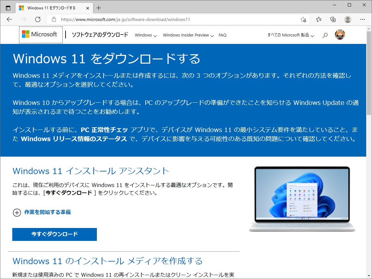Open the vertical tabs panel icon
This screenshot has height=279, width=372.
click(x=8, y=7)
